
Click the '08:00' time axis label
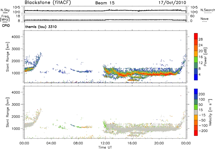[x=78, y=143]
